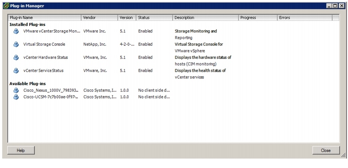Maximize the Plug-in Manager window
Viewport: 348px width, 168px height.
[335, 6]
